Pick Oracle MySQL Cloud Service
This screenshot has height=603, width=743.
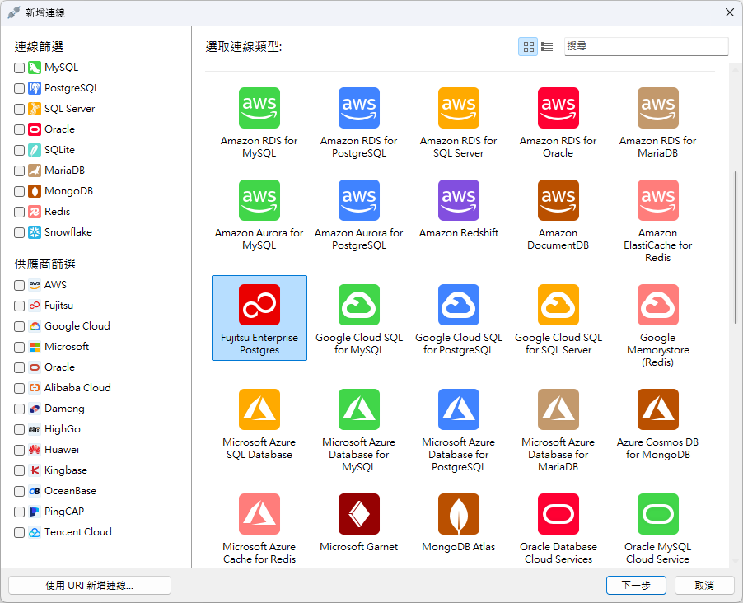point(657,515)
